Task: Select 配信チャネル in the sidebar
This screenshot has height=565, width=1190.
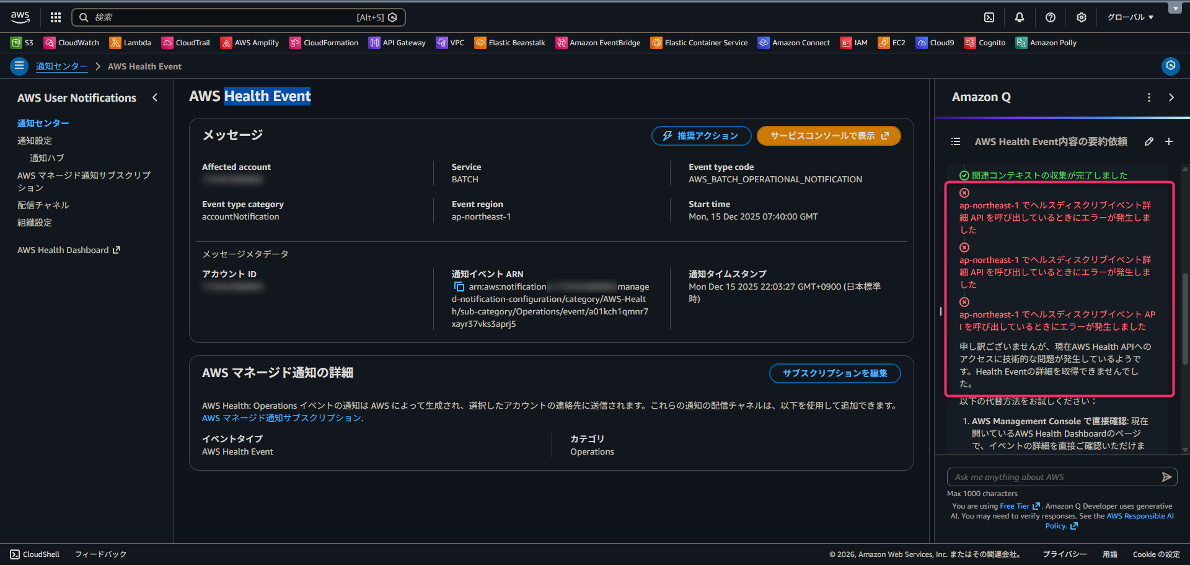Action: [43, 205]
